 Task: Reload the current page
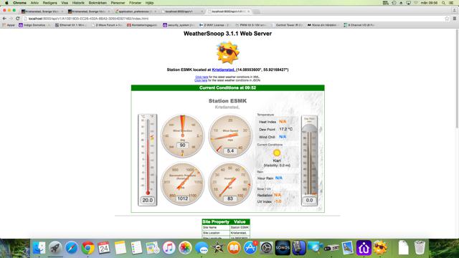tap(17, 19)
